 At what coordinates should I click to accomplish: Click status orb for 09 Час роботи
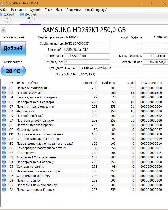click(x=4, y=116)
